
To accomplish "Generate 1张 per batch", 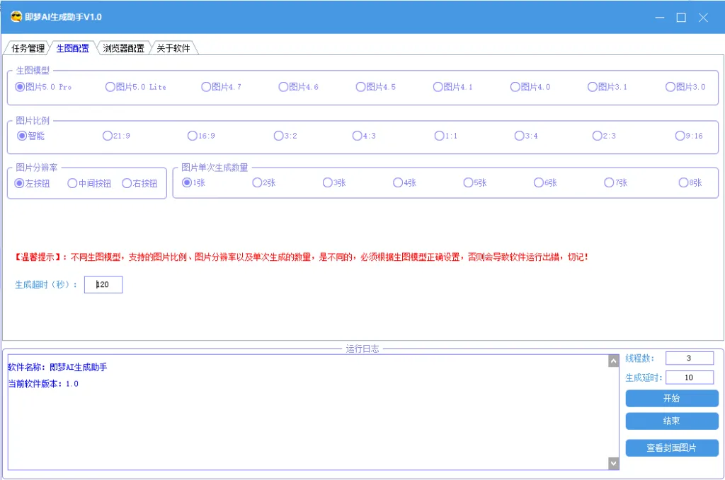I will pyautogui.click(x=193, y=183).
